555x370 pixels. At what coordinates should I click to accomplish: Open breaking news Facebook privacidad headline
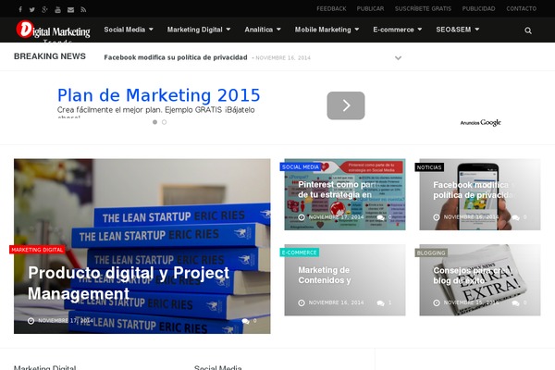[x=176, y=57]
